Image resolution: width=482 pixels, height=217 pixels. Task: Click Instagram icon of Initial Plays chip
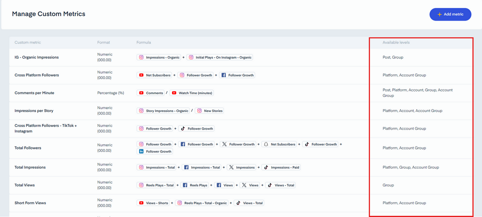click(x=191, y=57)
